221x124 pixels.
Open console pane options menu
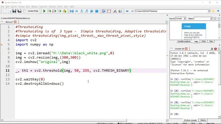219,49
